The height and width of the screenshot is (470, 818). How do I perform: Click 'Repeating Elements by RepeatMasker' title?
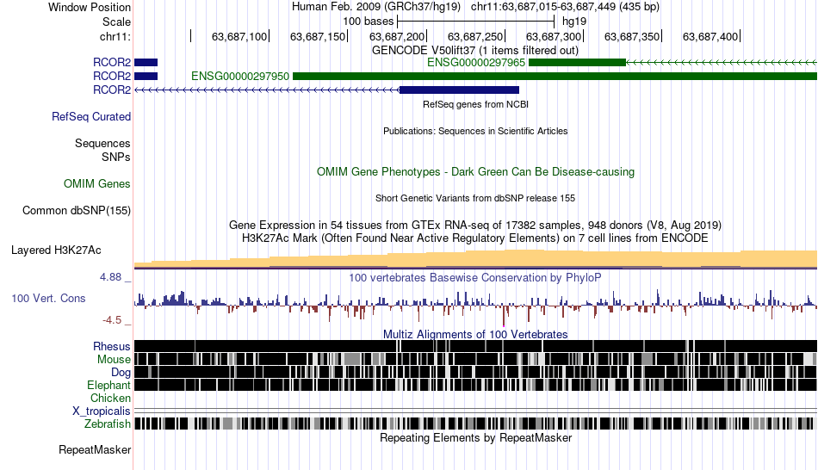pos(476,437)
